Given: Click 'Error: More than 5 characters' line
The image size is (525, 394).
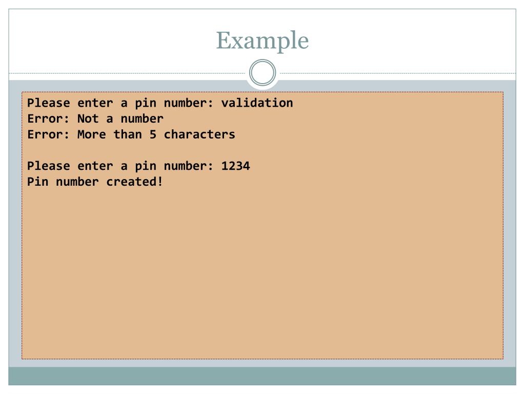Looking at the screenshot, I should pos(131,134).
